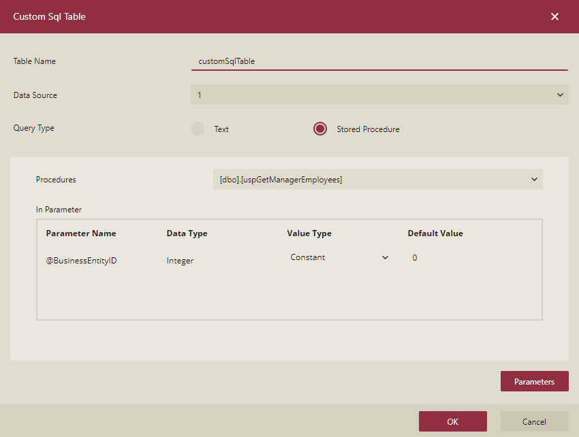The width and height of the screenshot is (579, 437).
Task: Click the Parameter Name column header
Action: [x=81, y=233]
